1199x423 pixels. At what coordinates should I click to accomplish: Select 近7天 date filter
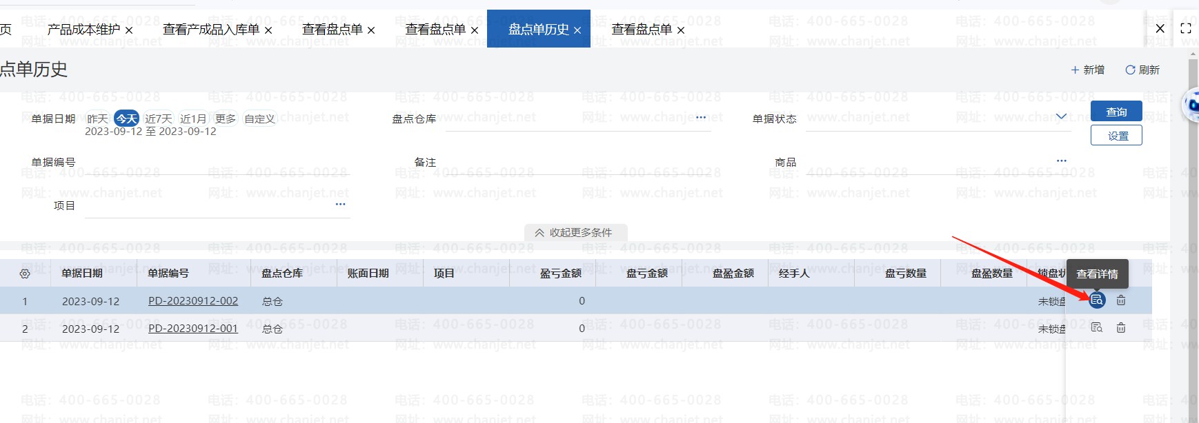[x=159, y=118]
